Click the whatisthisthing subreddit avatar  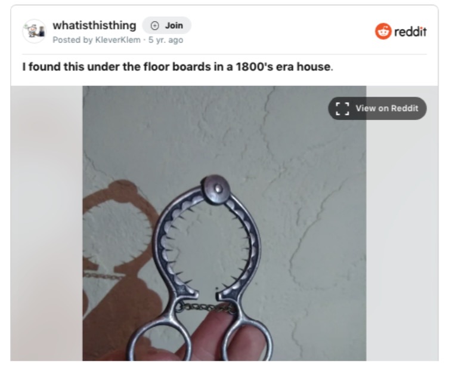[35, 31]
